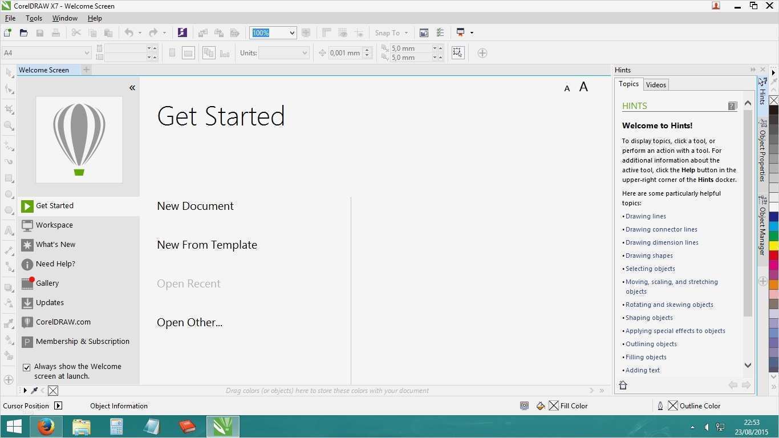Click Open Other... link
The width and height of the screenshot is (779, 438).
coord(190,323)
